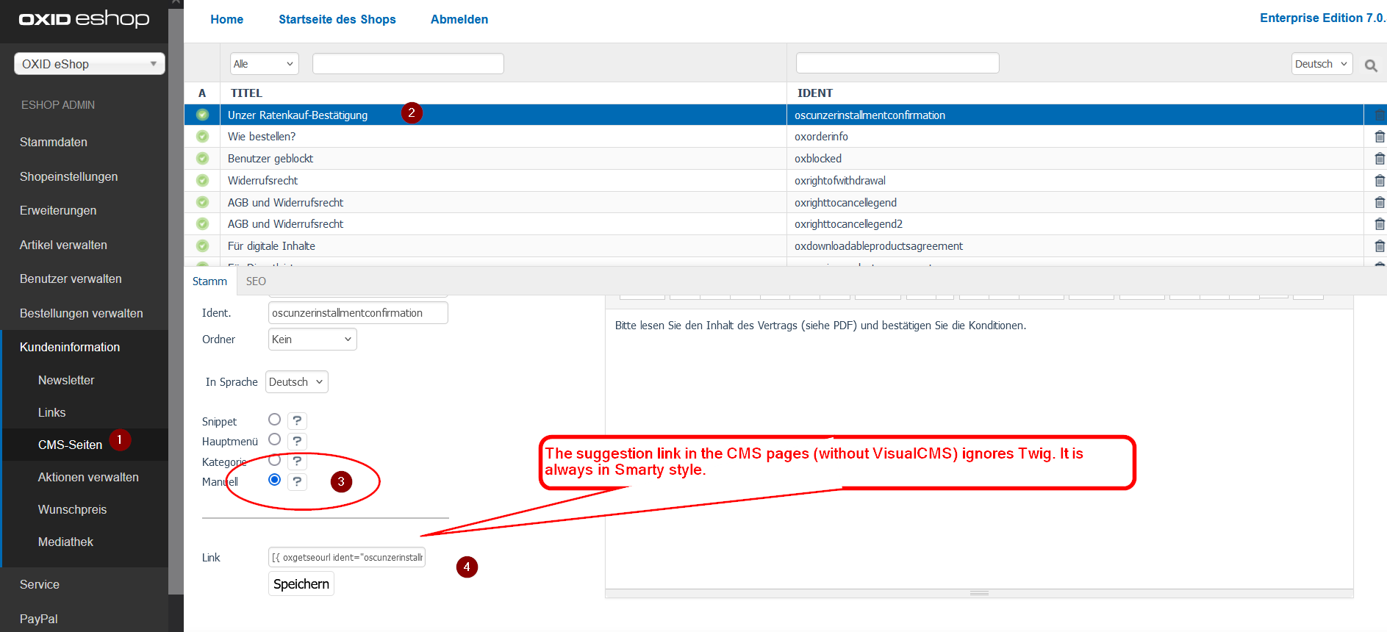Click trash icon for Widerrufsrecht row
The width and height of the screenshot is (1387, 632).
(1379, 181)
